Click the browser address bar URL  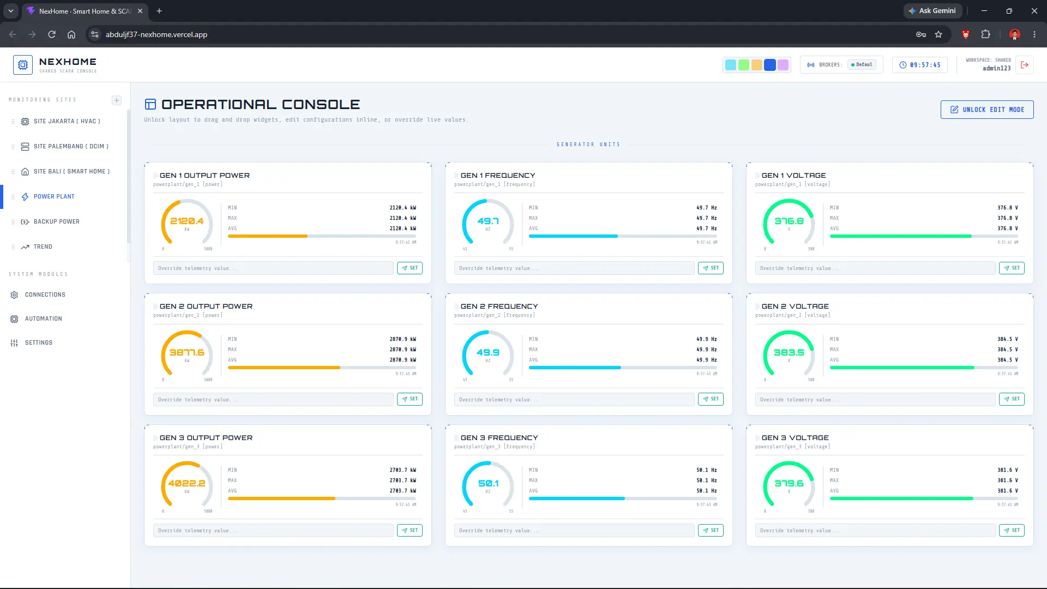157,34
